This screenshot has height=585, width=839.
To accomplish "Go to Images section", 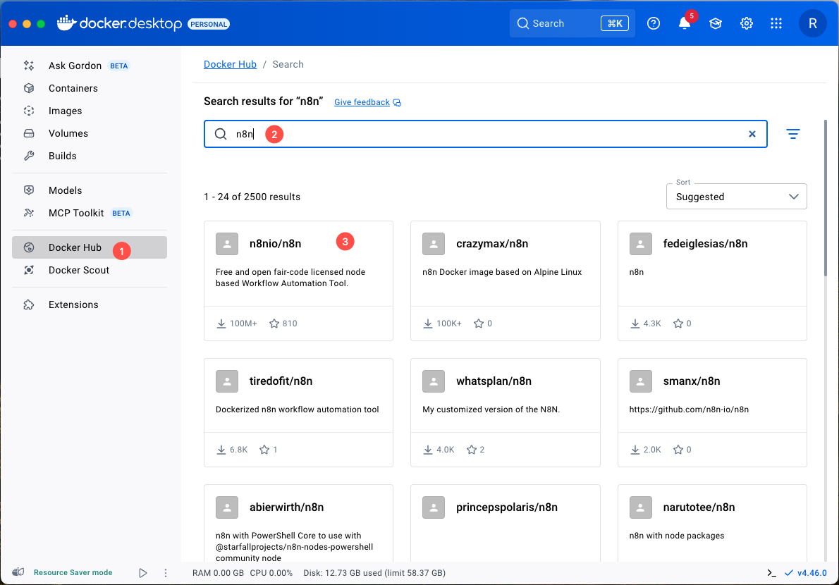I will (x=90, y=111).
